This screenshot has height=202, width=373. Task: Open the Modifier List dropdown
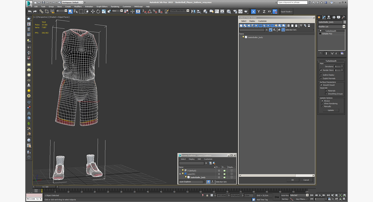332,27
